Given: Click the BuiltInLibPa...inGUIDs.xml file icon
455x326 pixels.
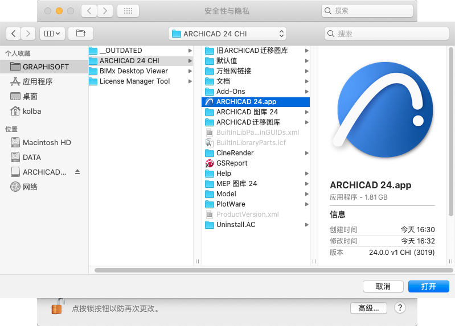Looking at the screenshot, I should 209,133.
